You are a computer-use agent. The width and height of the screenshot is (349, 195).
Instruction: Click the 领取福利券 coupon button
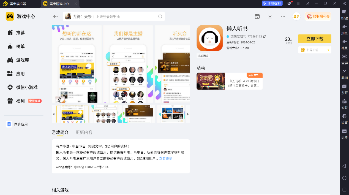(x=318, y=16)
